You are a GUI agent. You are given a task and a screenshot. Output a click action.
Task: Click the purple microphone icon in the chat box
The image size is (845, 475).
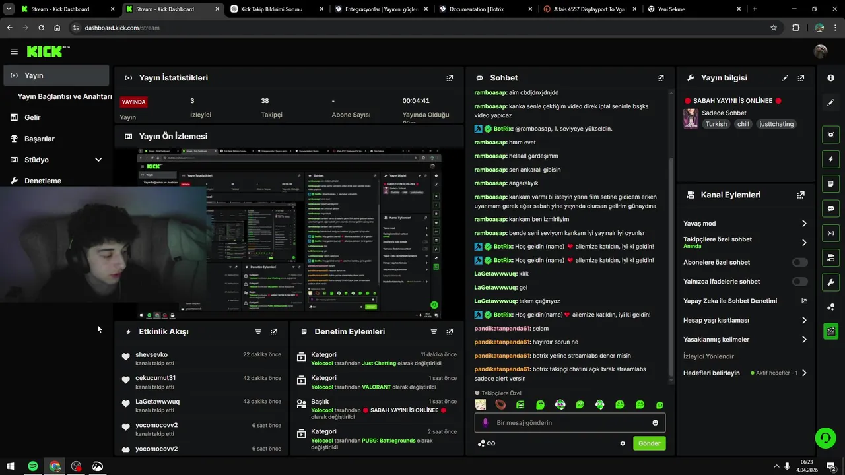coord(485,423)
